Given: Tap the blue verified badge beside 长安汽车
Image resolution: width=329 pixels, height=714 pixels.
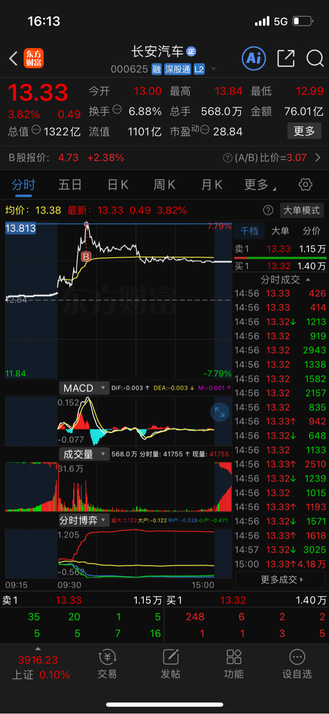Looking at the screenshot, I should coord(191,52).
